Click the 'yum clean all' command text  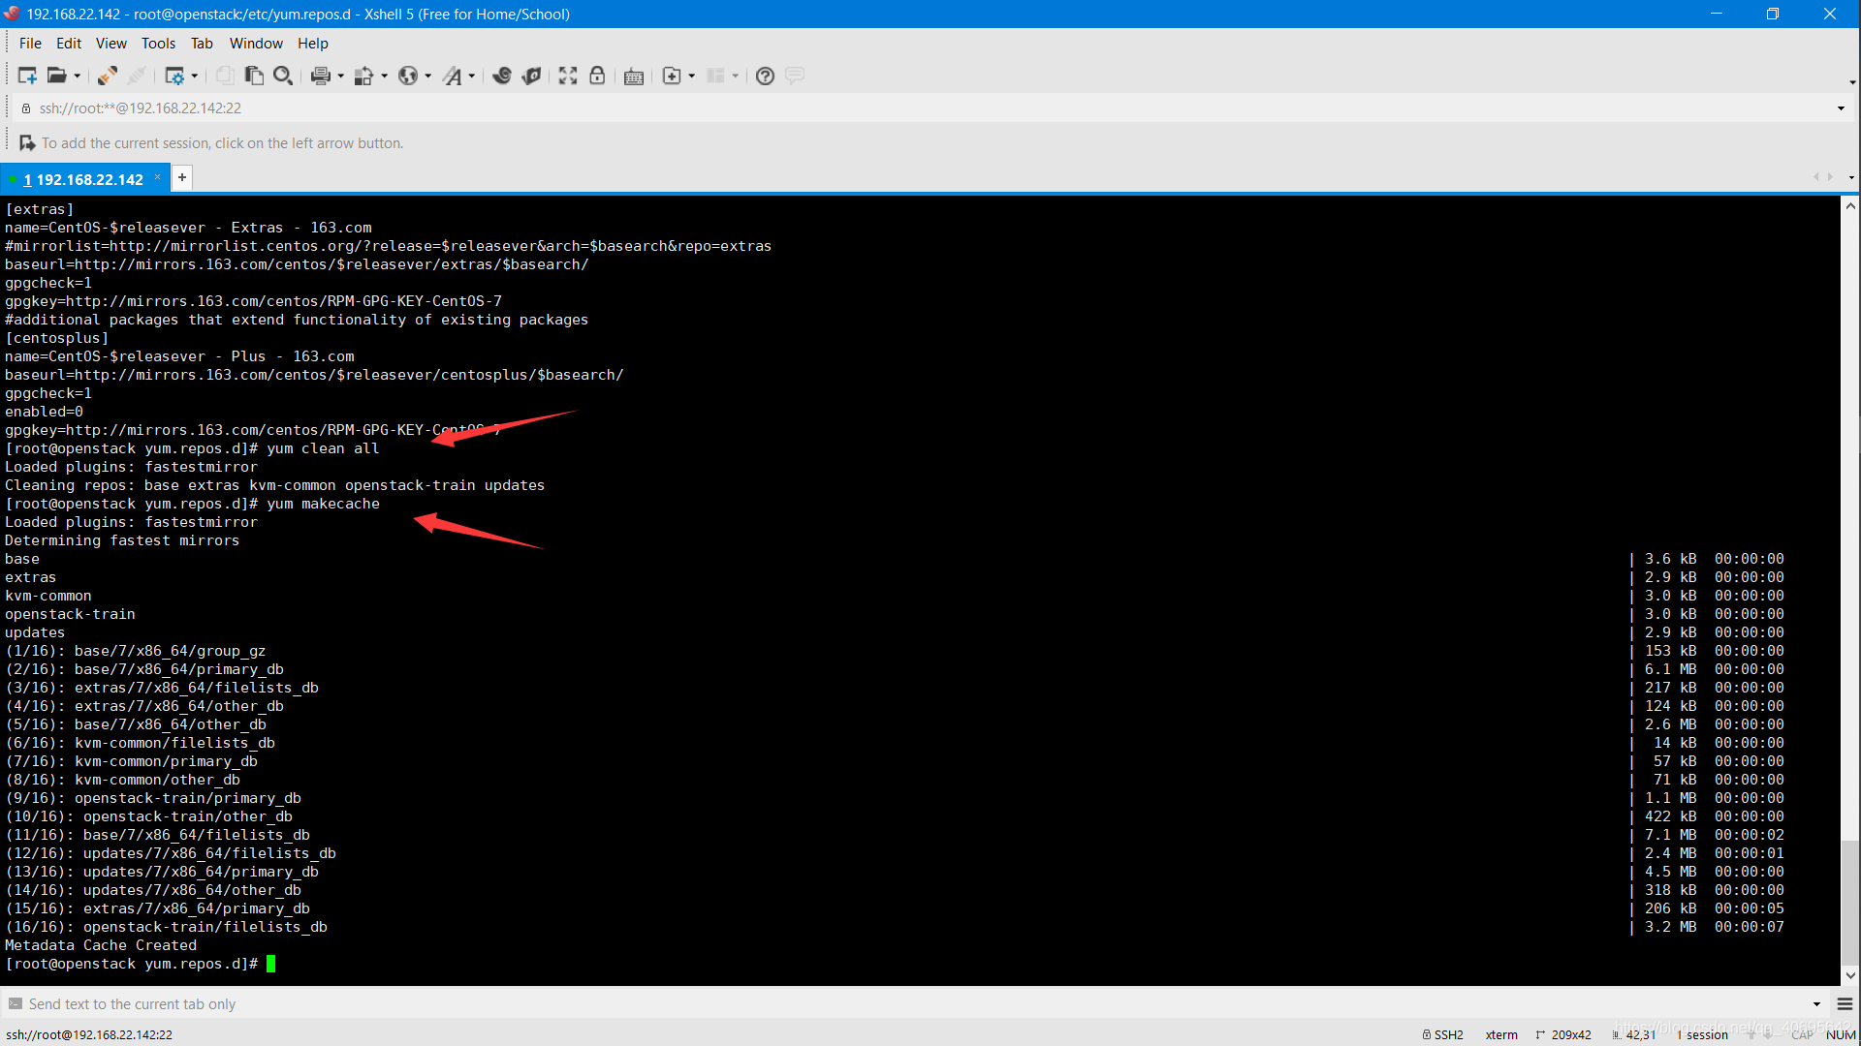point(323,448)
